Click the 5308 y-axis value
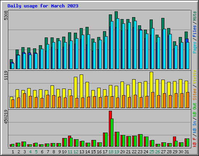Viewport: 199px width, 156px height. [x=6, y=16]
